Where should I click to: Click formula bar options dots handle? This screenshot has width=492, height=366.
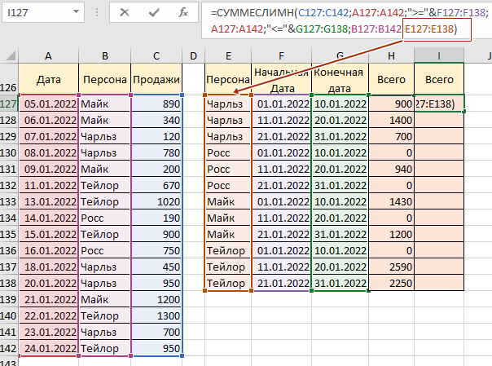click(97, 12)
